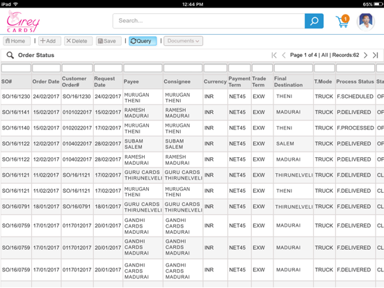Viewport: 384px width, 288px height.
Task: Click customer order 0101022017 cell
Action: tap(77, 113)
